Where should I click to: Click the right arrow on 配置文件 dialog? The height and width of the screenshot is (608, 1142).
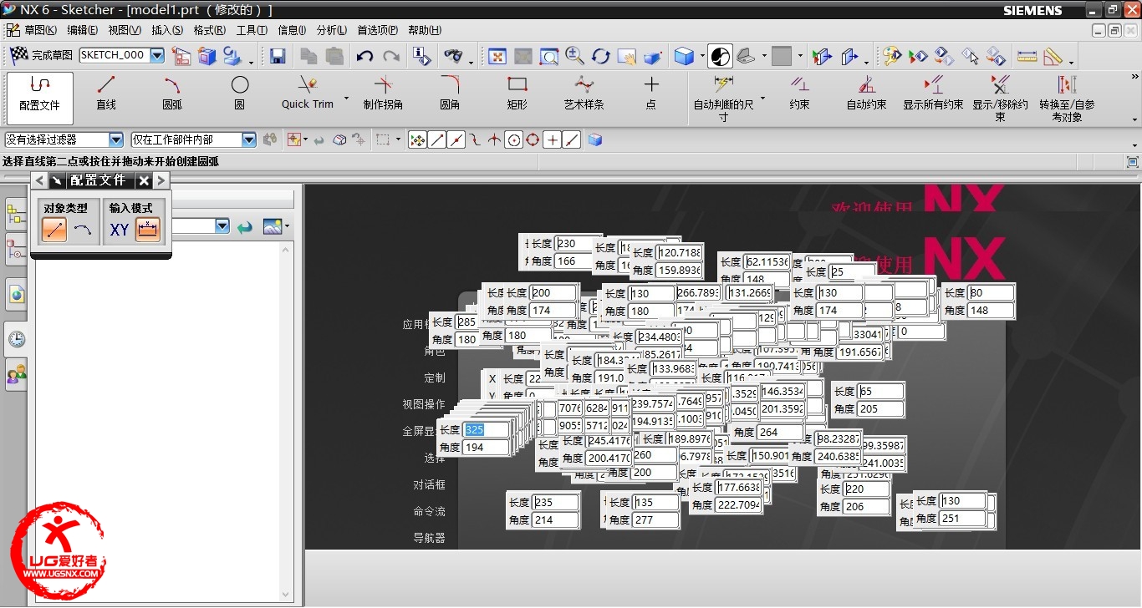point(161,180)
